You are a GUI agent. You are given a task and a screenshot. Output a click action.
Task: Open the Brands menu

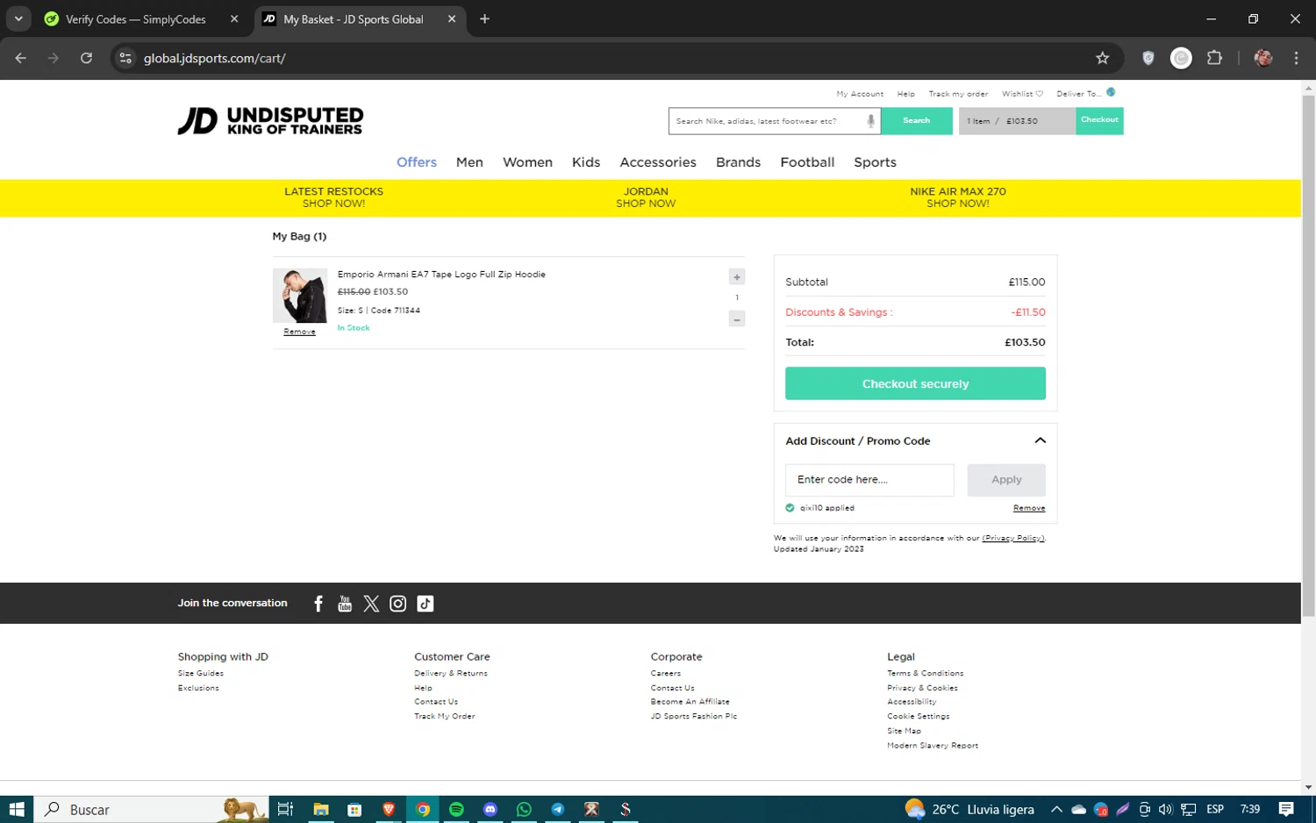click(738, 162)
